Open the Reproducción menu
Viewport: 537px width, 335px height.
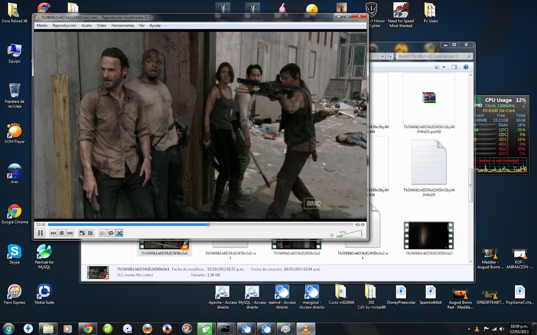tap(64, 26)
